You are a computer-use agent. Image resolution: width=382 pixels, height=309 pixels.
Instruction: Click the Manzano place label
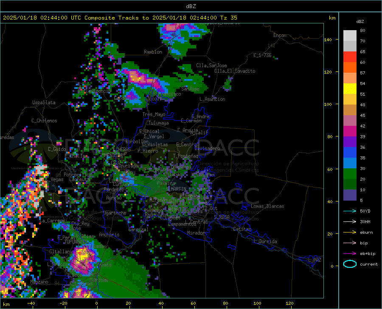tap(39, 282)
